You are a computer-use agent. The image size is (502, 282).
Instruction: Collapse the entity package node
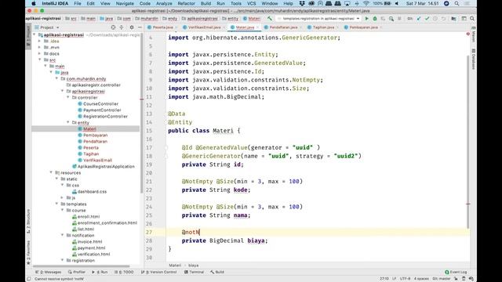coord(68,122)
